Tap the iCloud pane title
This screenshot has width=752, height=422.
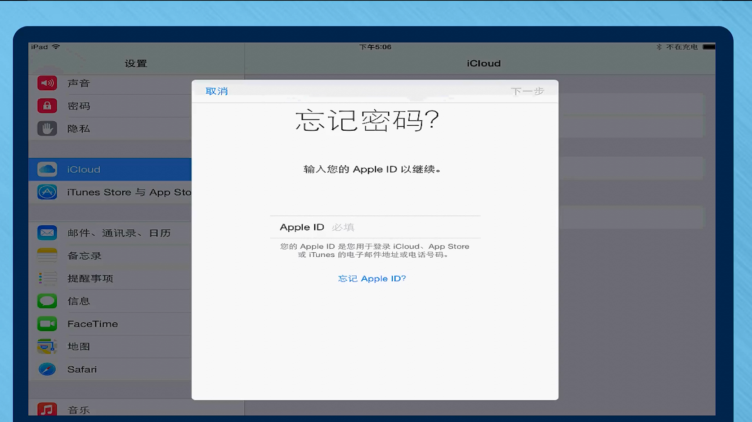(x=483, y=63)
